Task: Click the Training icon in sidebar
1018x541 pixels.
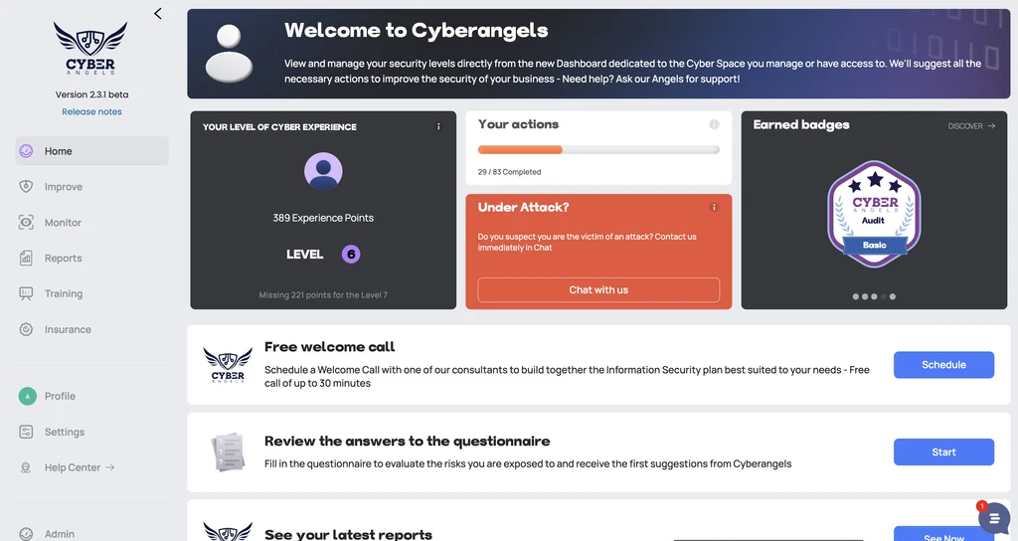Action: click(27, 294)
